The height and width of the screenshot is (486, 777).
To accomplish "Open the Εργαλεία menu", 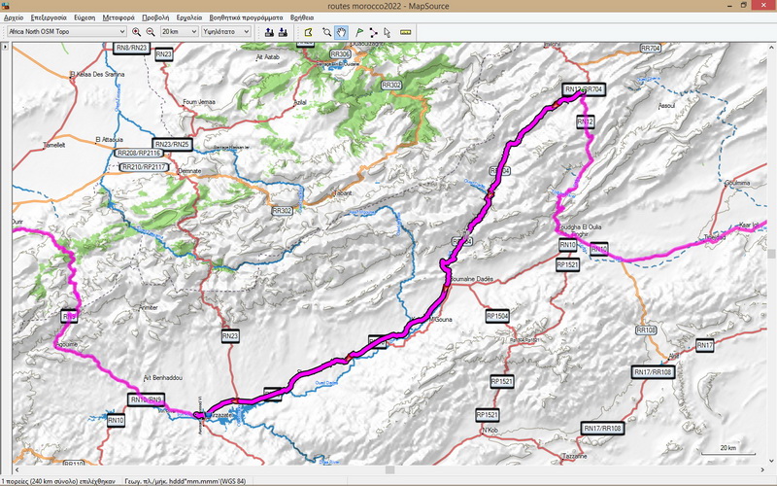I will point(189,17).
